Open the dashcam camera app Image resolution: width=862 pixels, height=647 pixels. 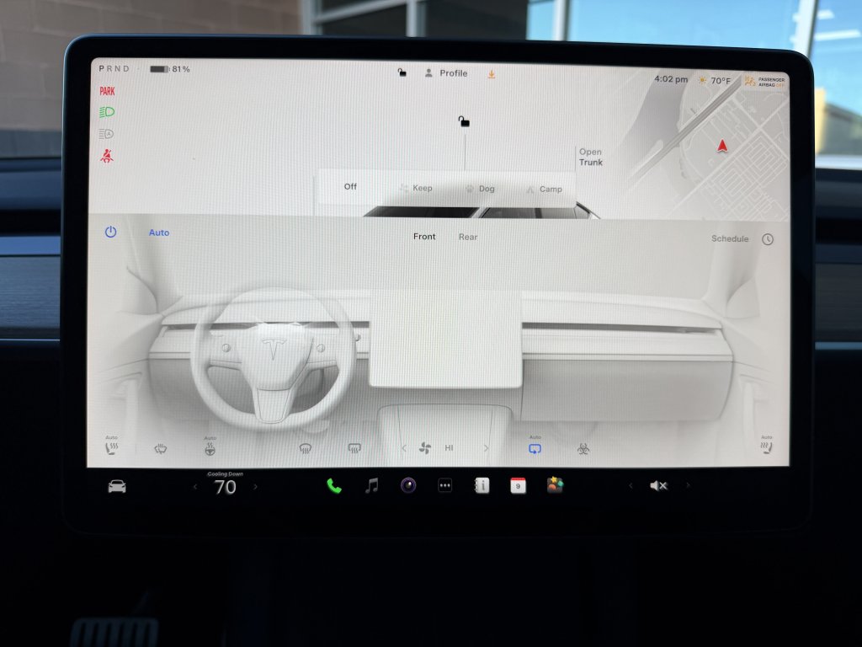coord(408,486)
